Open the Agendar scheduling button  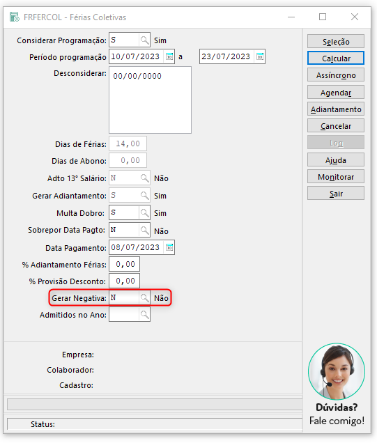click(336, 93)
